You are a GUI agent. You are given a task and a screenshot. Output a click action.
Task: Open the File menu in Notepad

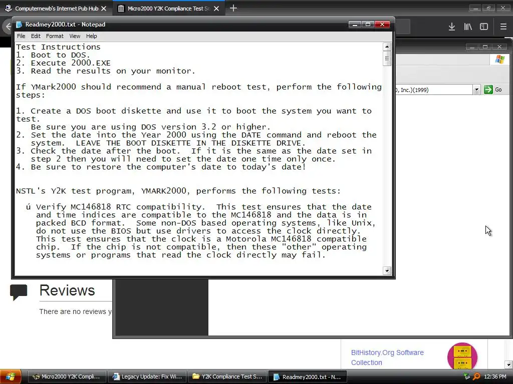point(21,36)
